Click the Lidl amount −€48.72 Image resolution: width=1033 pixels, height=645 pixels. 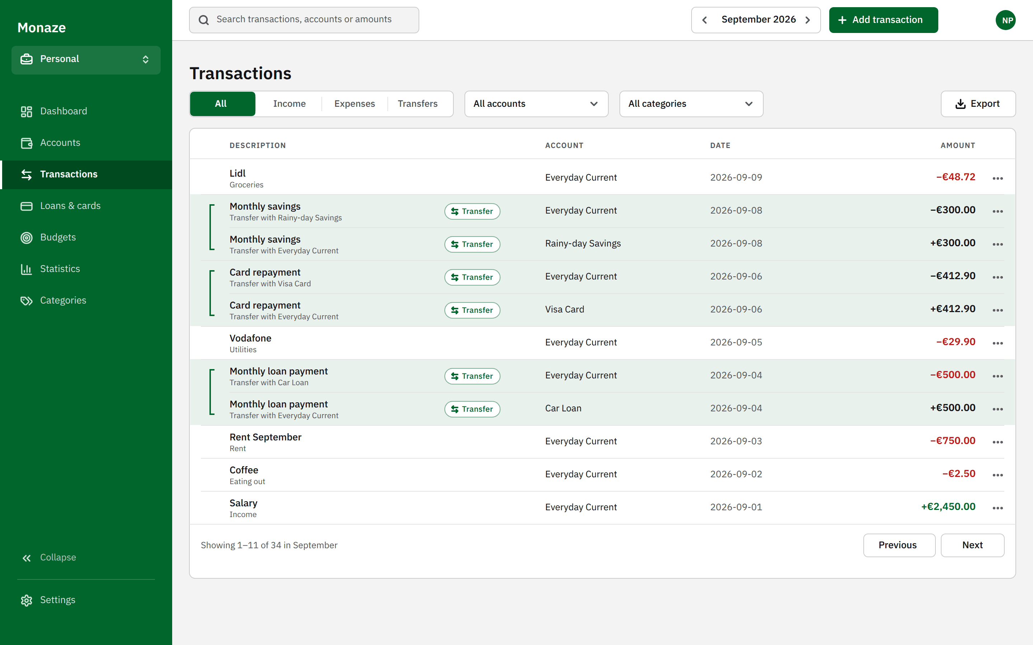coord(955,177)
